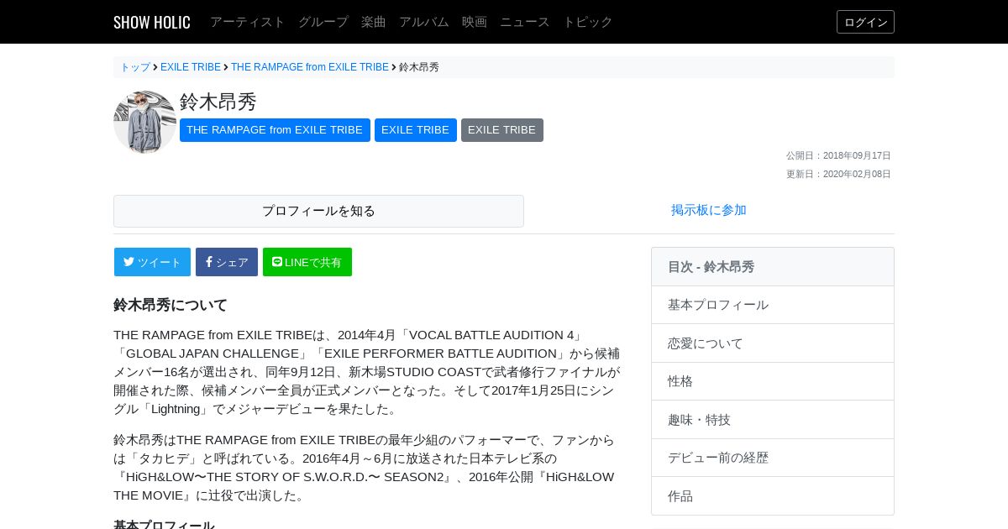Click the 鈴木昂秀 page title heading

tap(218, 102)
